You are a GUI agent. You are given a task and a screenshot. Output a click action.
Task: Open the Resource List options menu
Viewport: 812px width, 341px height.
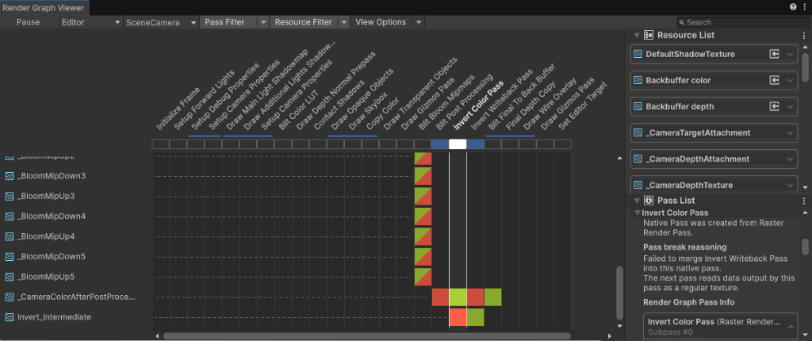[804, 35]
